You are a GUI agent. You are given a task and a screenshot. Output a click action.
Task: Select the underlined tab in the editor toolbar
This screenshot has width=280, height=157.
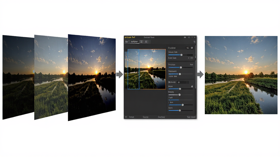pyautogui.click(x=134, y=42)
